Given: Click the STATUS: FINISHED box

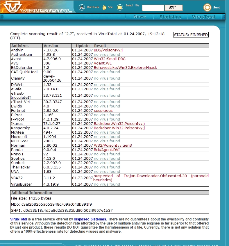Looking at the screenshot, I should coord(191,35).
